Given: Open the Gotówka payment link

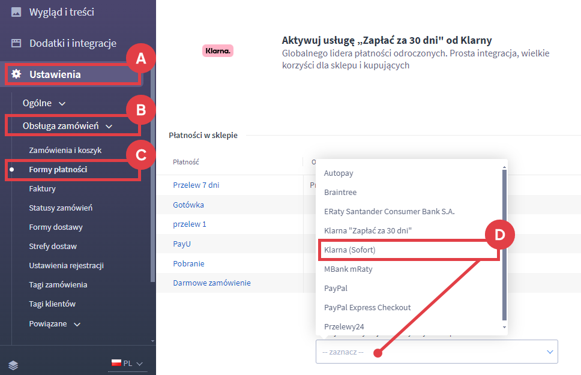Looking at the screenshot, I should (x=188, y=205).
